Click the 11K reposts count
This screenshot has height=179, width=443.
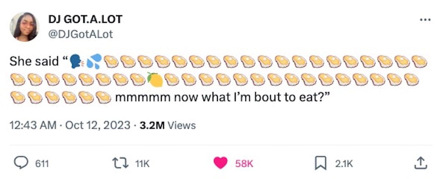142,164
